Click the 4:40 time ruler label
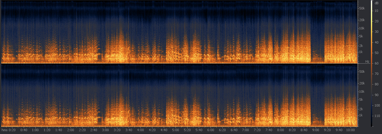This screenshot has height=134, width=382. [x=164, y=130]
